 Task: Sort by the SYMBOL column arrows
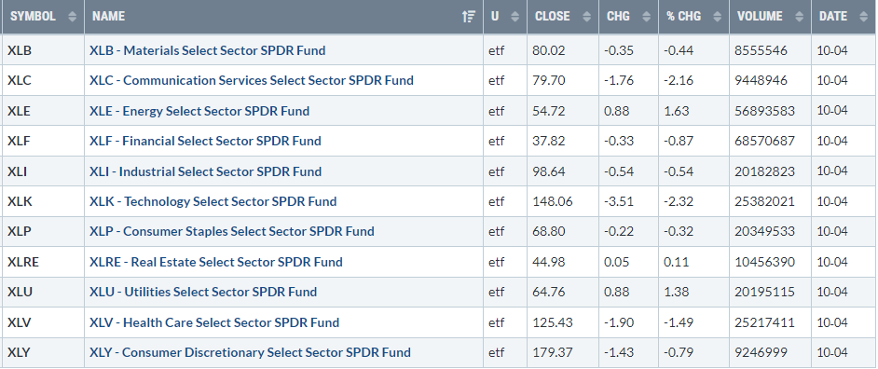(x=72, y=17)
